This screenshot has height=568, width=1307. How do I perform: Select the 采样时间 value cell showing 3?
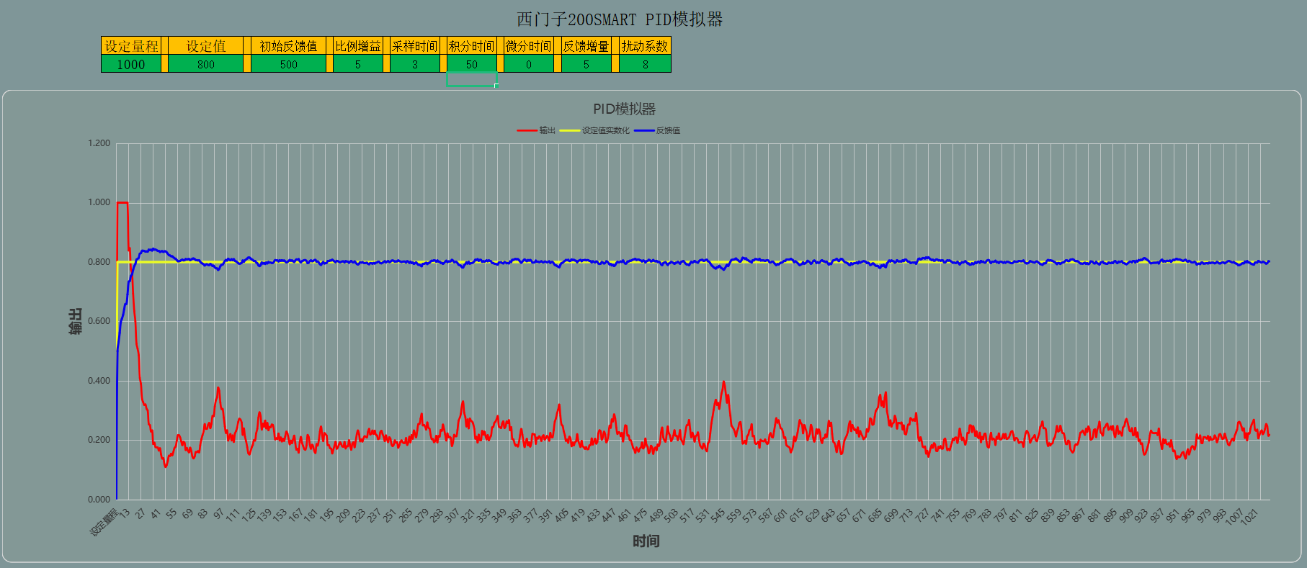414,64
